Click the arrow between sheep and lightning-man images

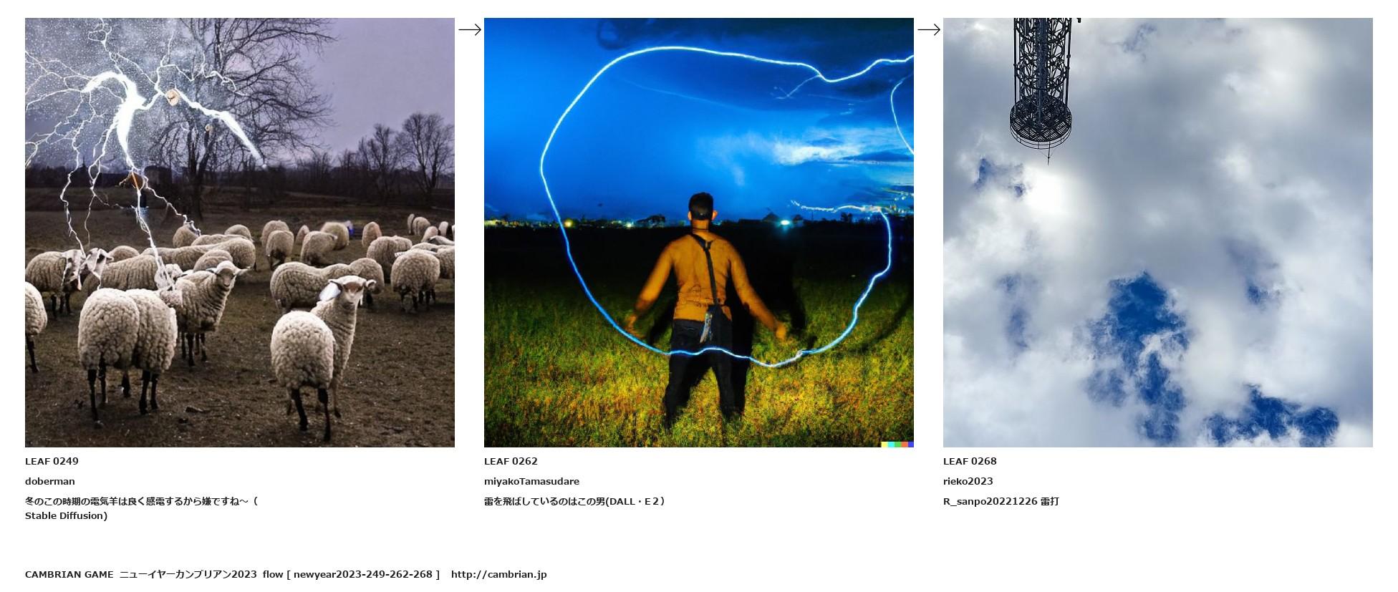[469, 29]
